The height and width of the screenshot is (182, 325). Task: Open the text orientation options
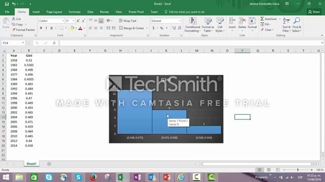click(x=109, y=21)
